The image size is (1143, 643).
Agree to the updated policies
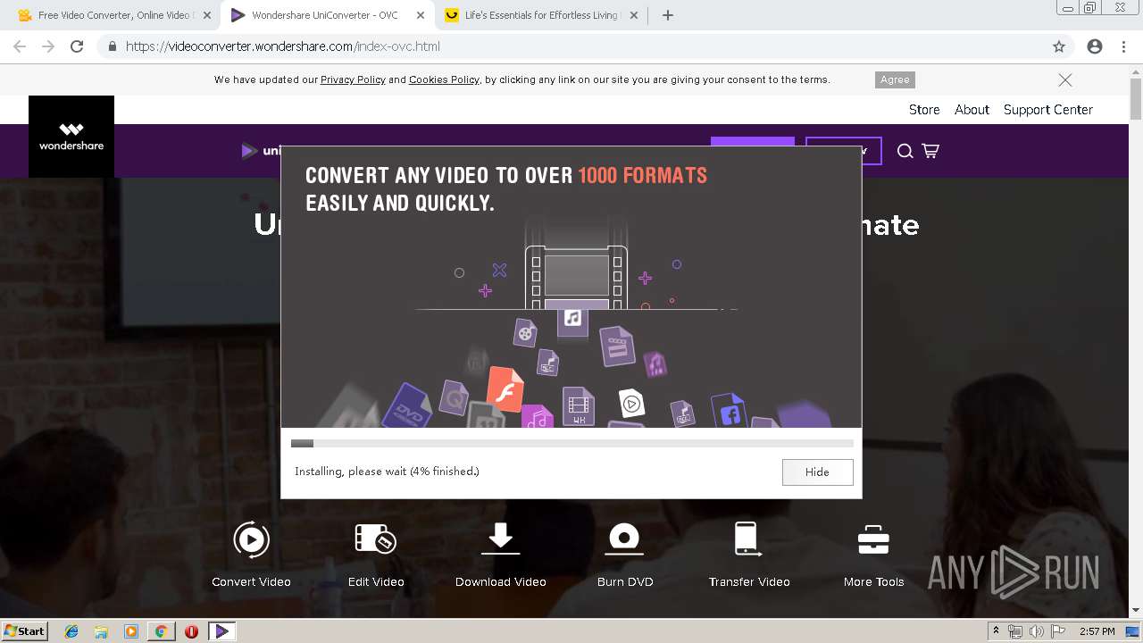(895, 79)
